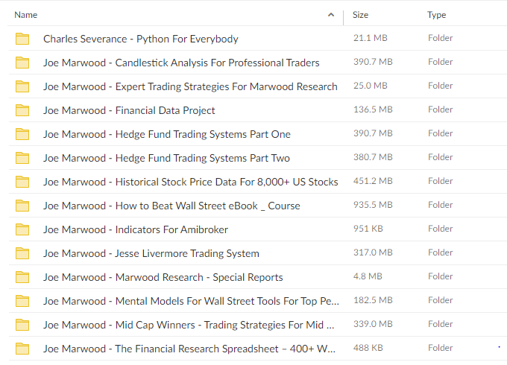Open How to Beat Wall Street eBook _ Course
This screenshot has height=365, width=507.
pos(171,206)
